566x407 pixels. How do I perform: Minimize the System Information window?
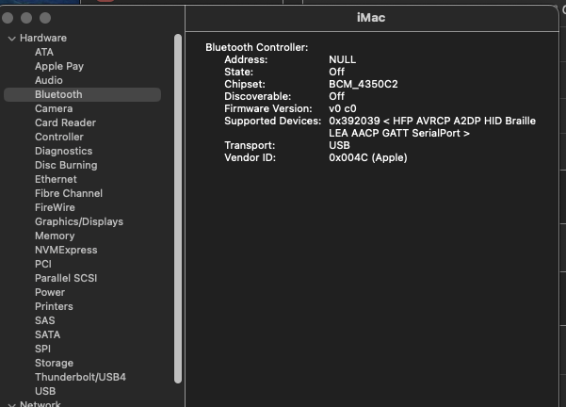point(26,18)
